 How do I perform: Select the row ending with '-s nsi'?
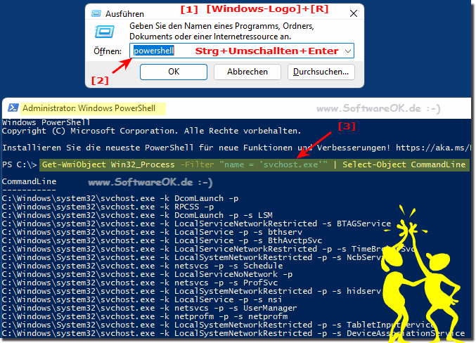(x=142, y=299)
